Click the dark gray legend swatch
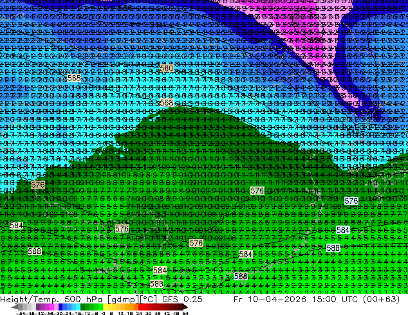Screen dimensions: 408x315 [x=21, y=307]
